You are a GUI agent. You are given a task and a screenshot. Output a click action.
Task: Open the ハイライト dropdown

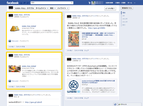pos(63,8)
